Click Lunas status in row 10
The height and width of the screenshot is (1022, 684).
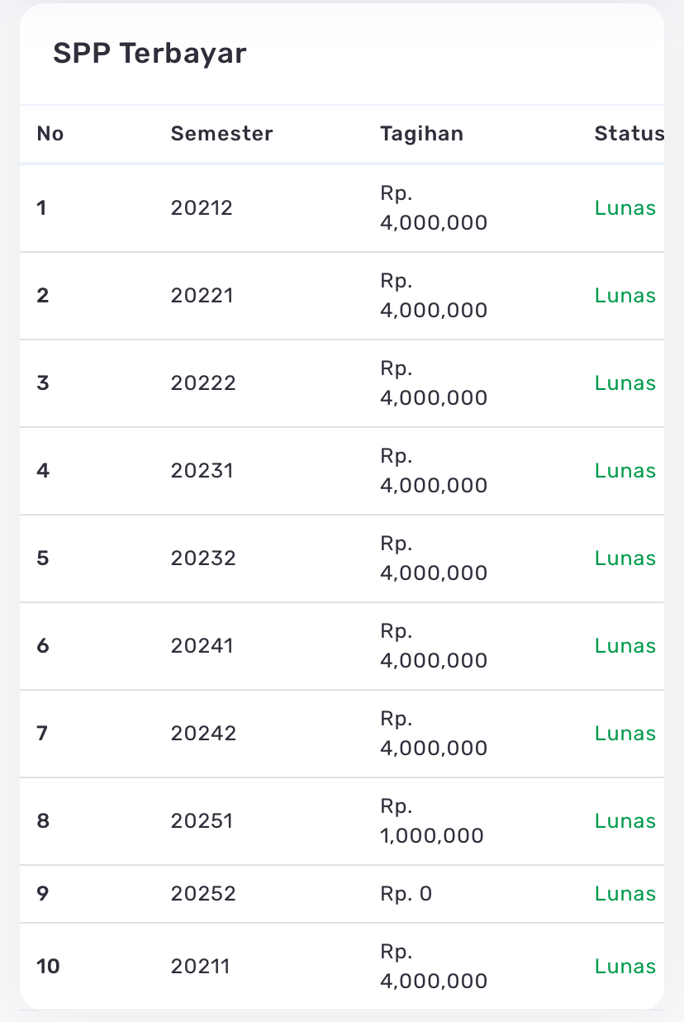click(625, 967)
